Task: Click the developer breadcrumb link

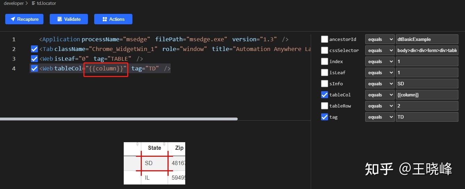Action: [x=14, y=3]
